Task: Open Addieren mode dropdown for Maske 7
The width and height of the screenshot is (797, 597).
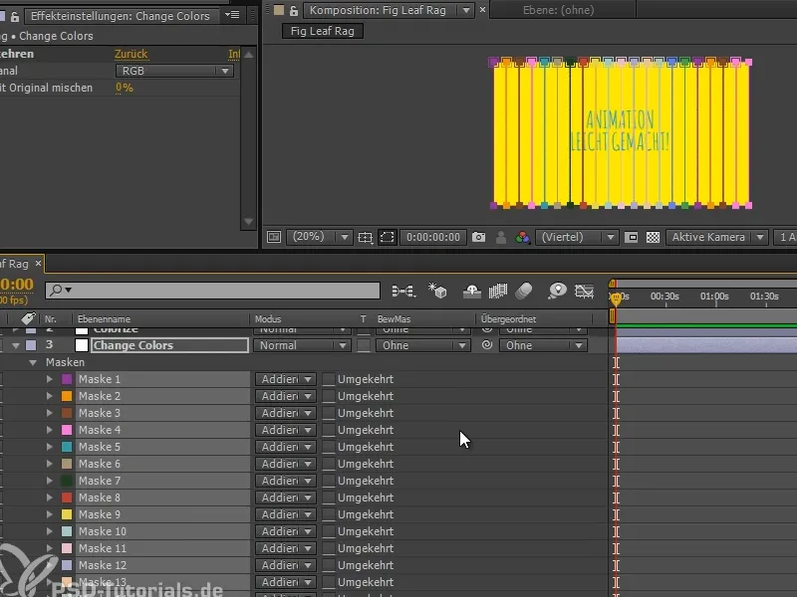Action: click(x=286, y=481)
